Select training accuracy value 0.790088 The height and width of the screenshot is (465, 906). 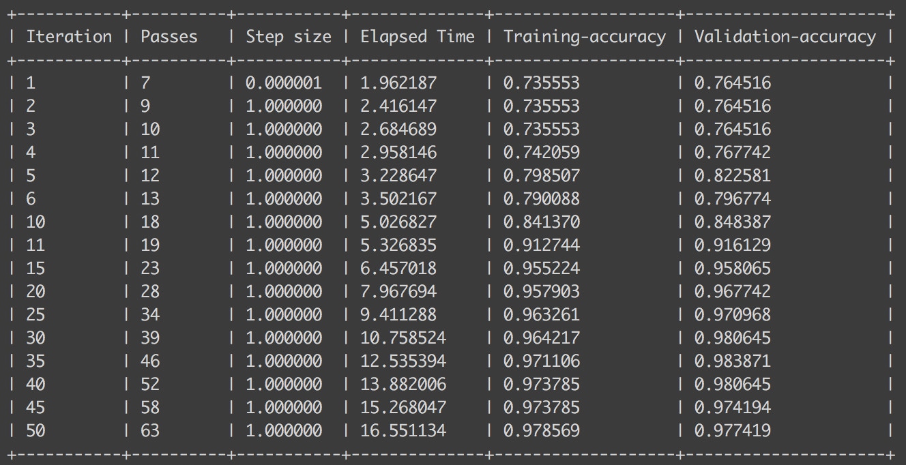tap(541, 199)
